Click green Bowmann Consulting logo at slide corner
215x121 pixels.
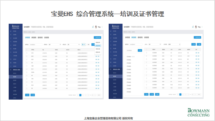(x=198, y=112)
